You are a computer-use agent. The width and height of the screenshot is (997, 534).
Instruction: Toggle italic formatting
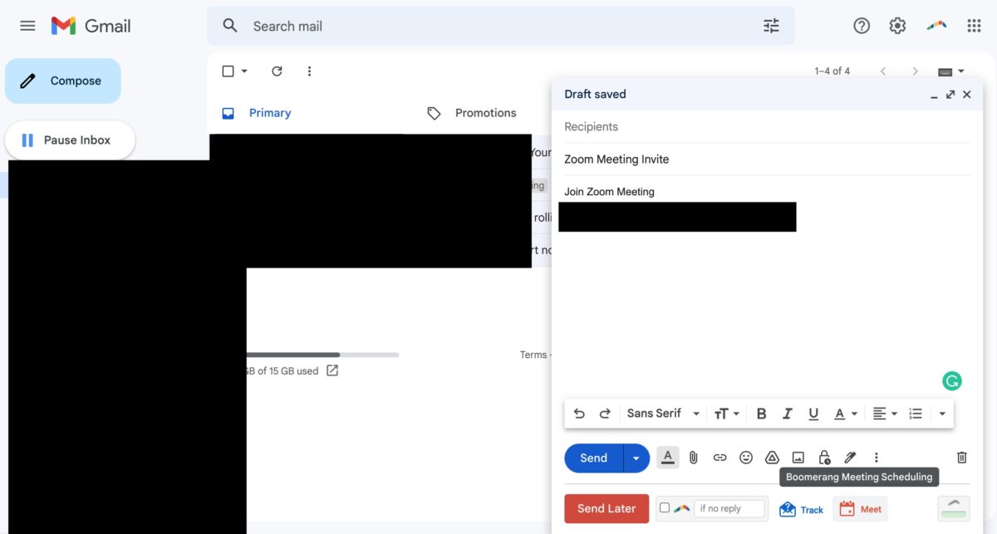click(x=788, y=414)
